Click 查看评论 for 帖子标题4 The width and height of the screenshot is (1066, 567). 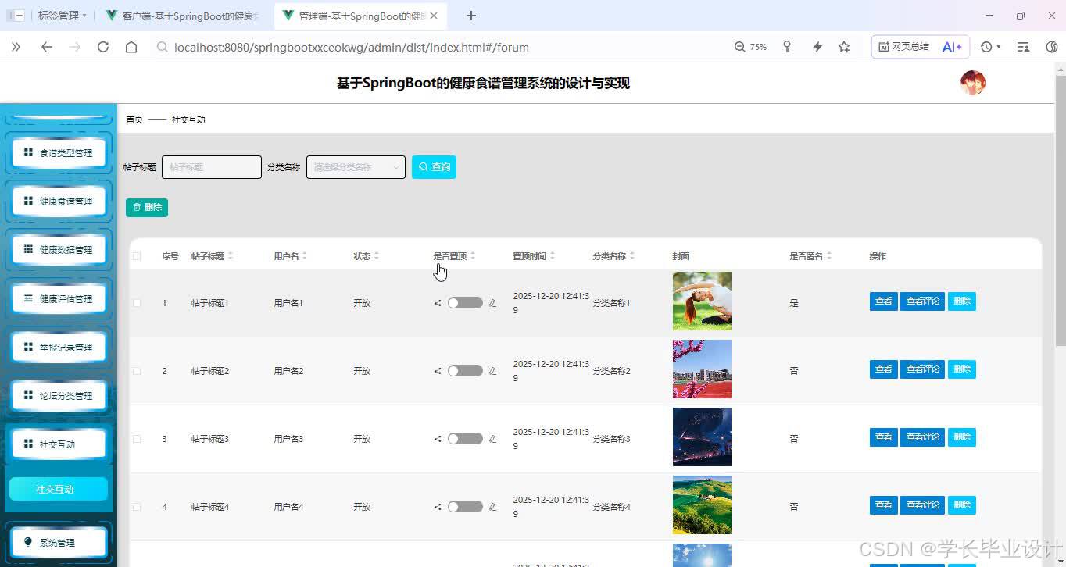point(922,505)
